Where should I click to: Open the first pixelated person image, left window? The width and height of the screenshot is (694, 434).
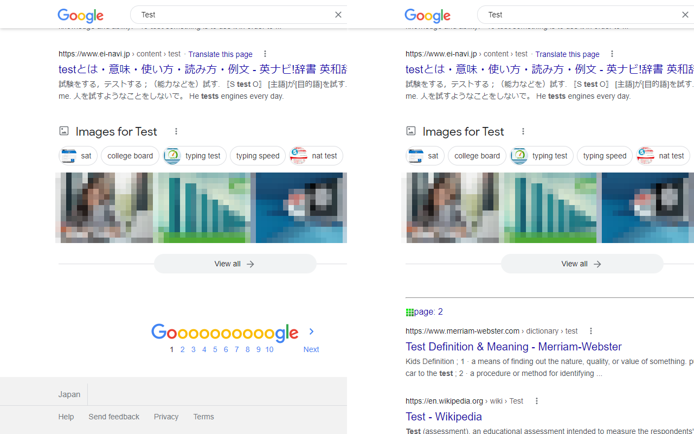(x=104, y=208)
